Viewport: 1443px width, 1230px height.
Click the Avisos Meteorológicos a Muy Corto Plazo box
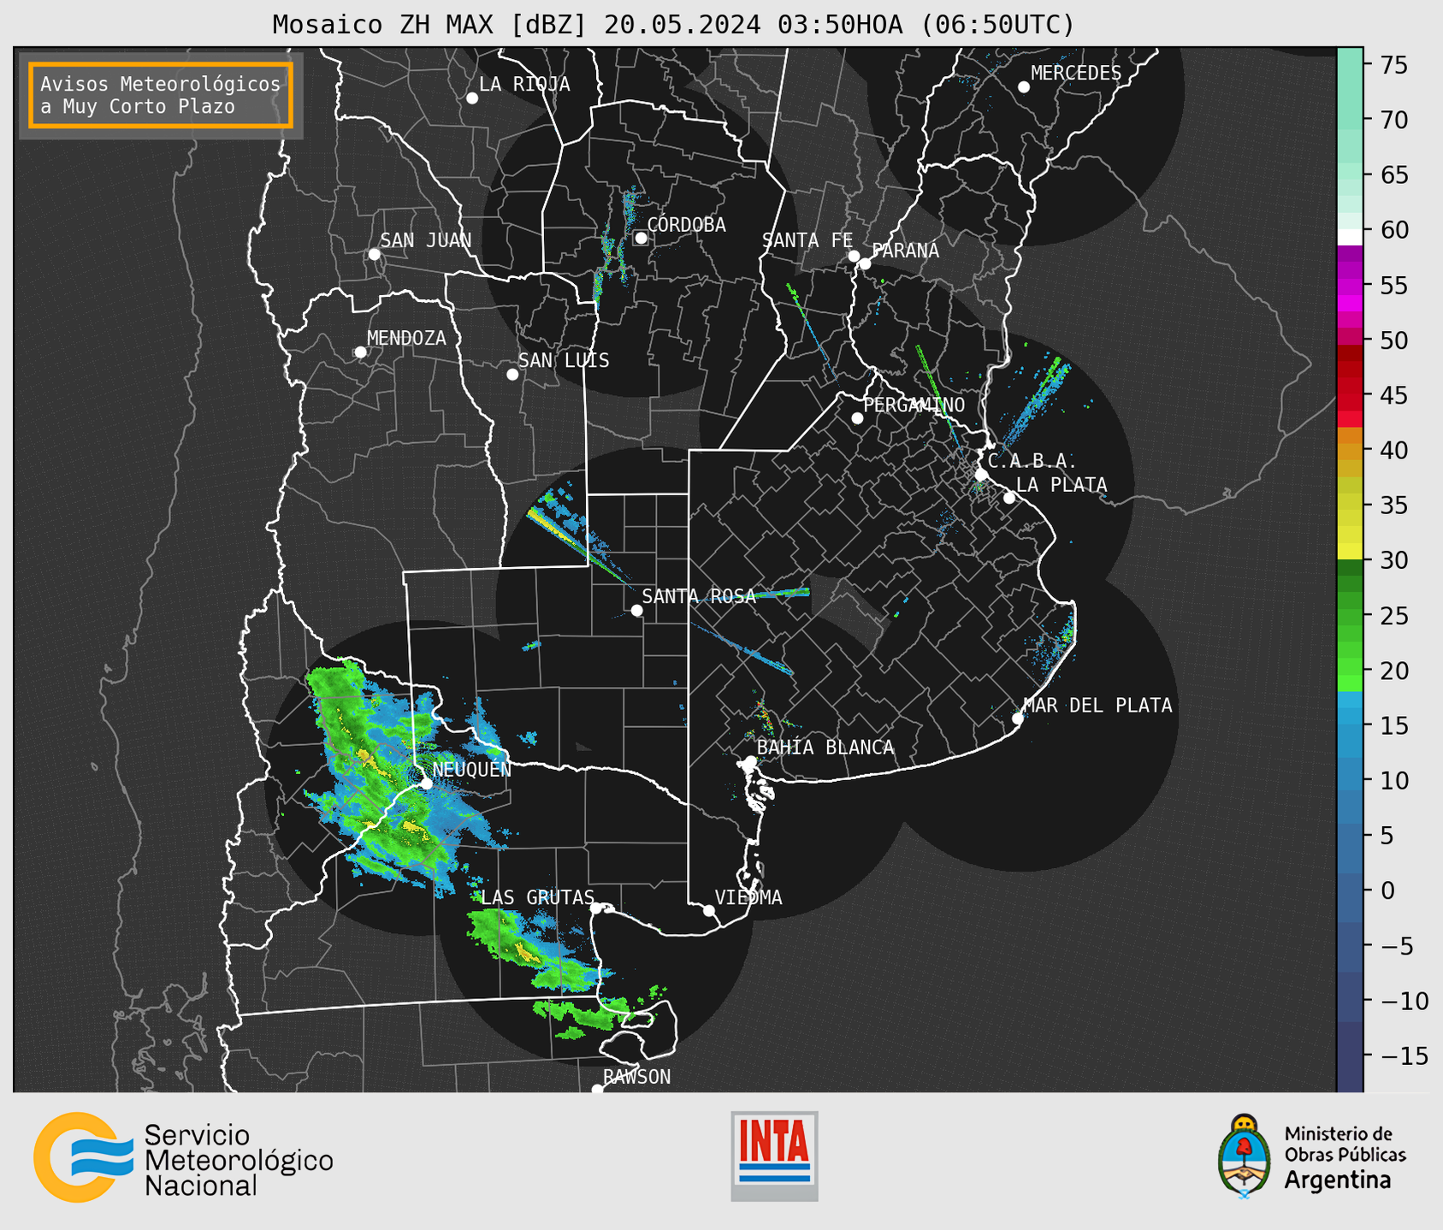coord(161,95)
